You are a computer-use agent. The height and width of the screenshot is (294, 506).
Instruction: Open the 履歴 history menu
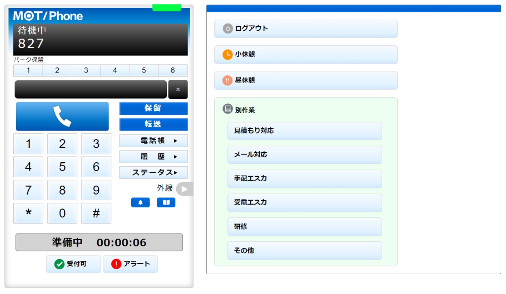tap(153, 157)
